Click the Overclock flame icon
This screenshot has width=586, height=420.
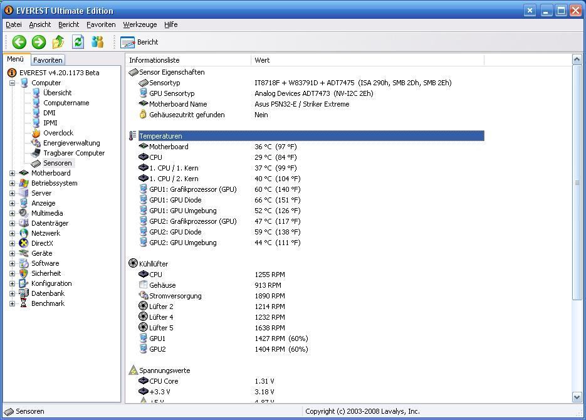tap(36, 133)
